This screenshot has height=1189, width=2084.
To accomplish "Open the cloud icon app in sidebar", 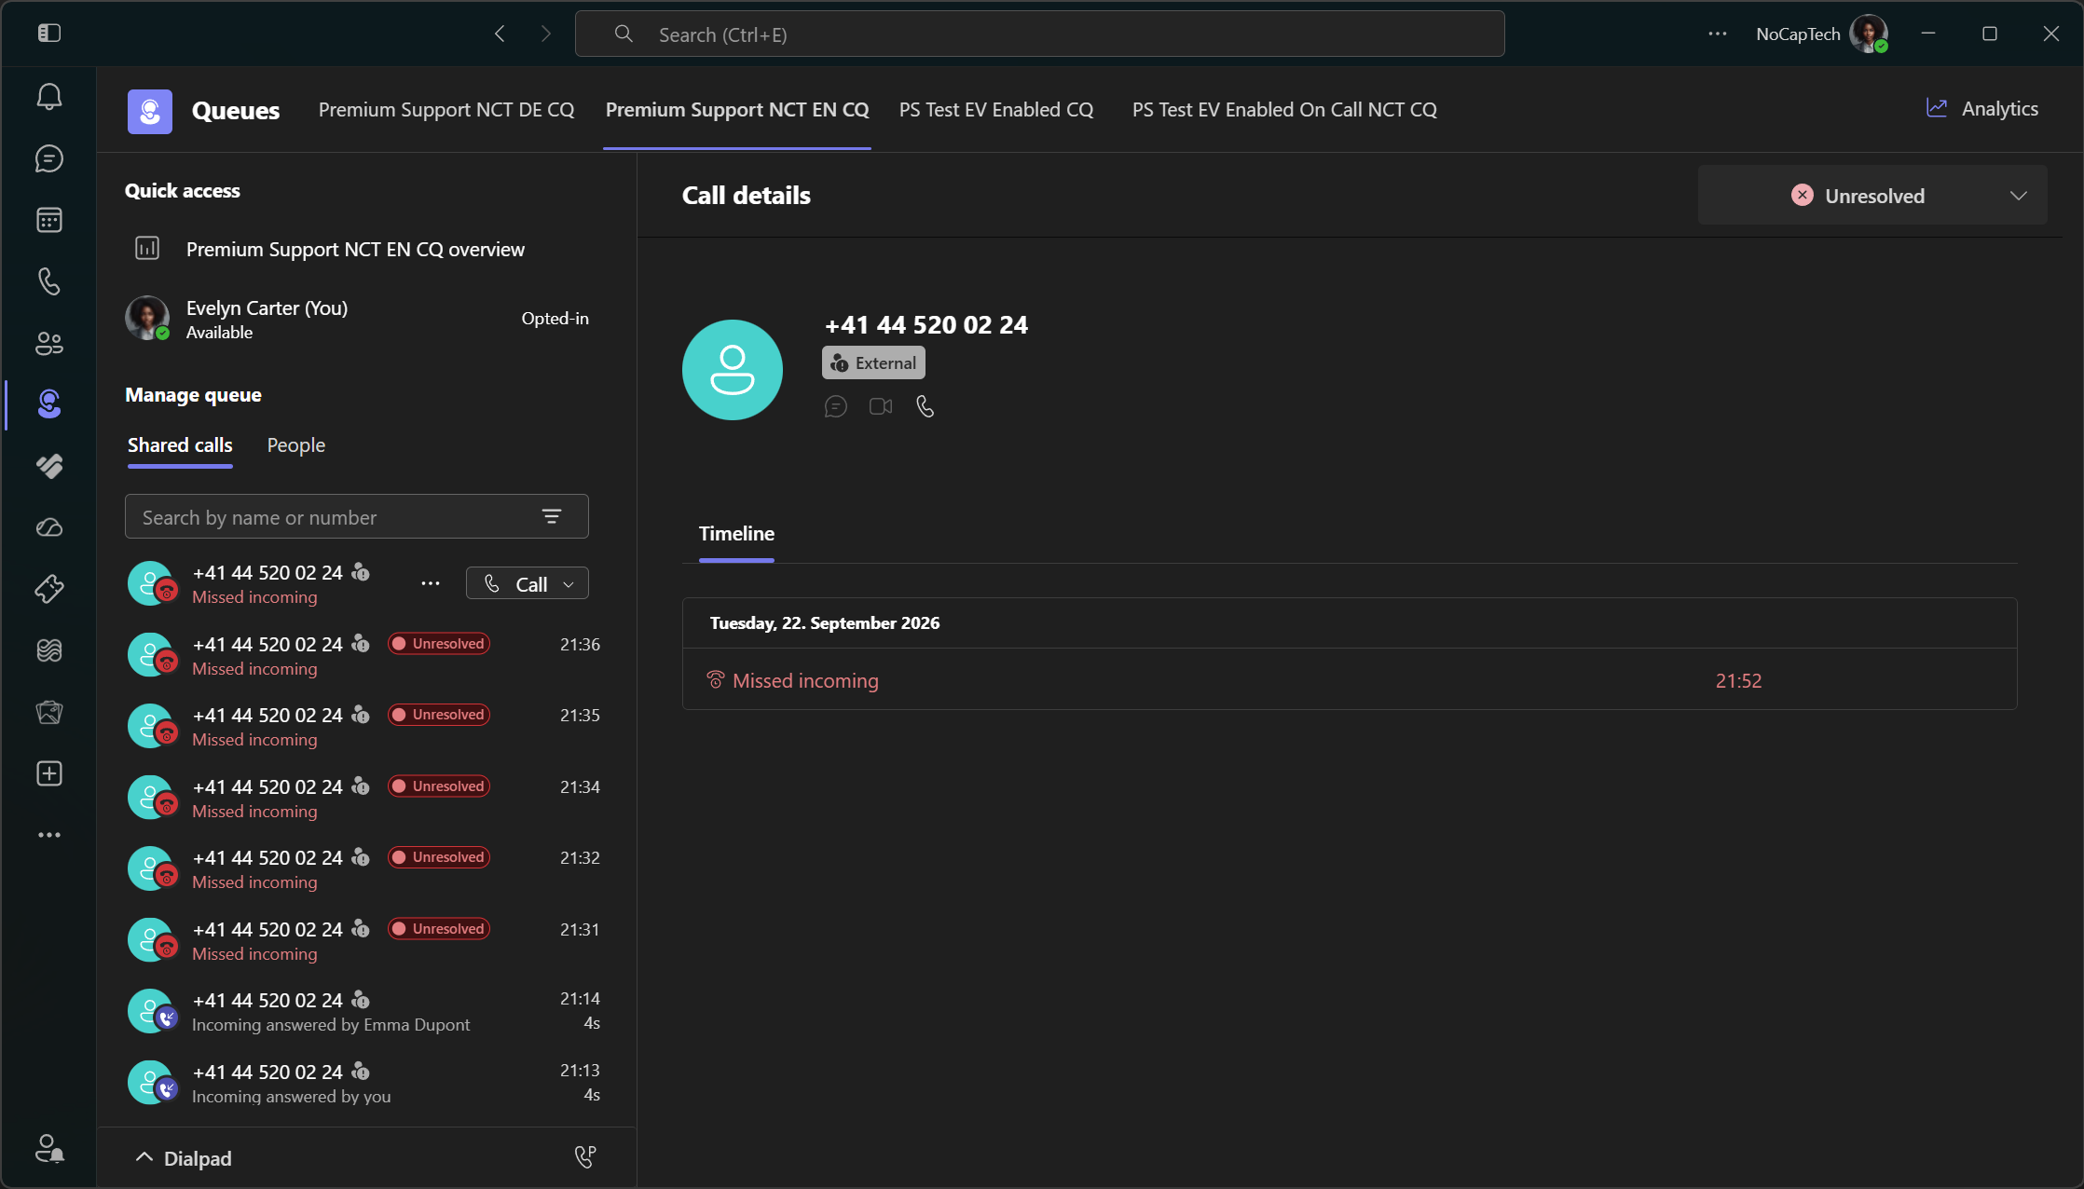I will 49,527.
